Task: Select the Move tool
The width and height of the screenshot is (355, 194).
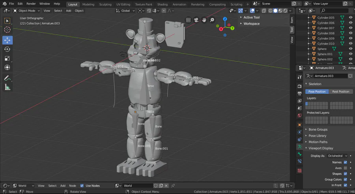Action: pyautogui.click(x=7, y=40)
